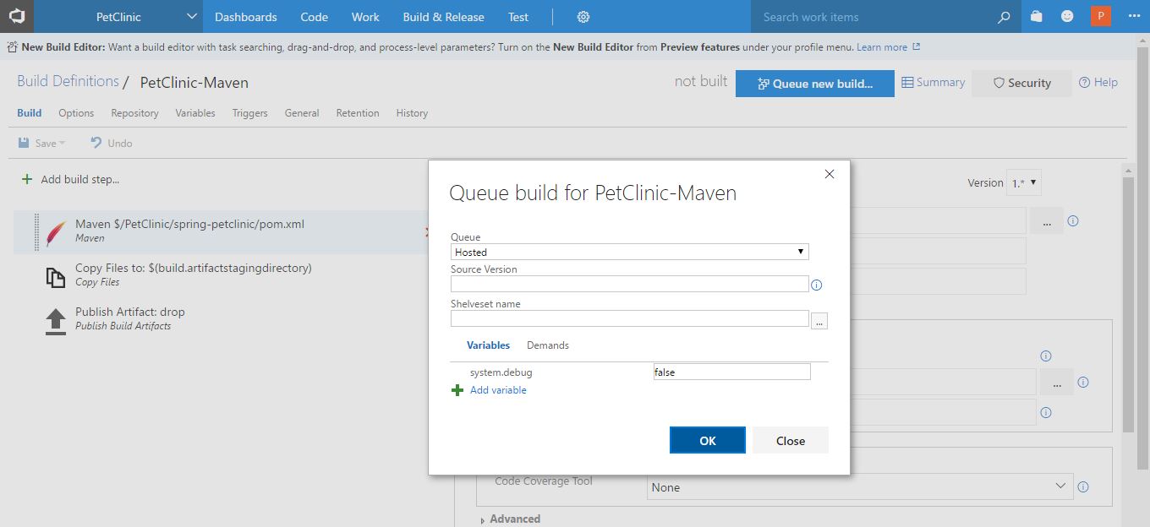The image size is (1150, 527).
Task: Click the smiley feedback icon
Action: (x=1067, y=17)
